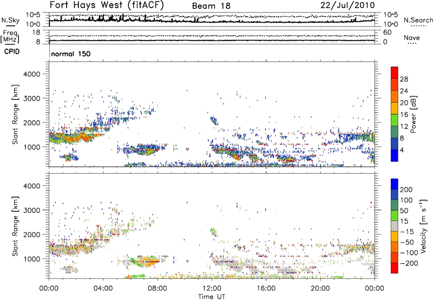Click the 'normal 150' mode text
This screenshot has width=433, height=300.
[x=70, y=55]
